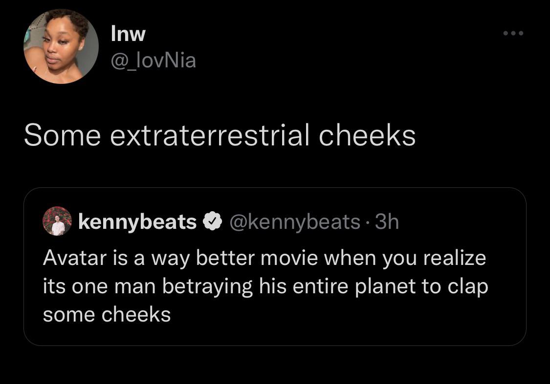The height and width of the screenshot is (384, 550).
Task: Click kennybeats' small avatar in quoted tweet
Action: click(x=57, y=221)
